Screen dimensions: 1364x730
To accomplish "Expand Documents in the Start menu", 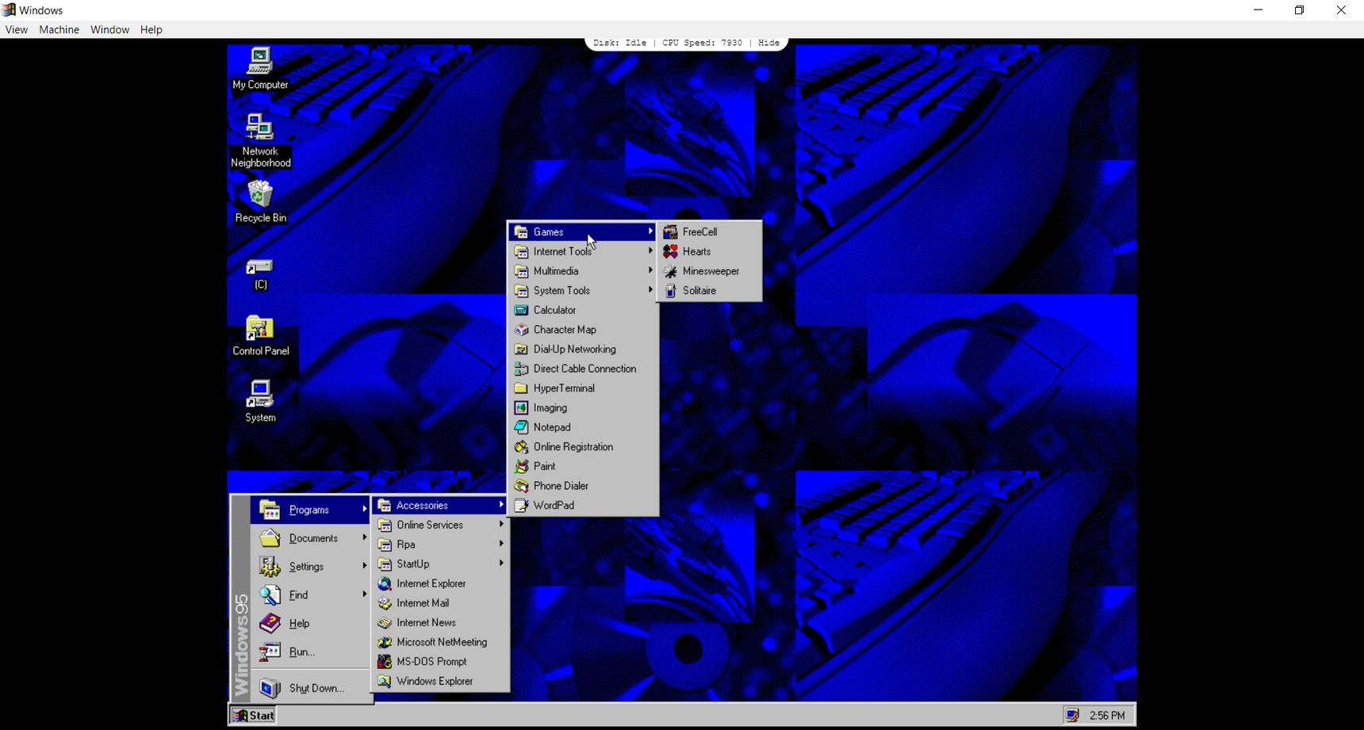I will click(x=310, y=538).
